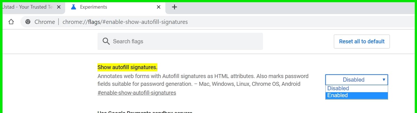The image size is (417, 113).
Task: Close the Experiments tab
Action: coord(158,7)
